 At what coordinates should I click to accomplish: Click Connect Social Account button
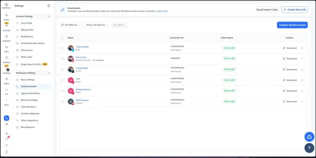tap(292, 25)
